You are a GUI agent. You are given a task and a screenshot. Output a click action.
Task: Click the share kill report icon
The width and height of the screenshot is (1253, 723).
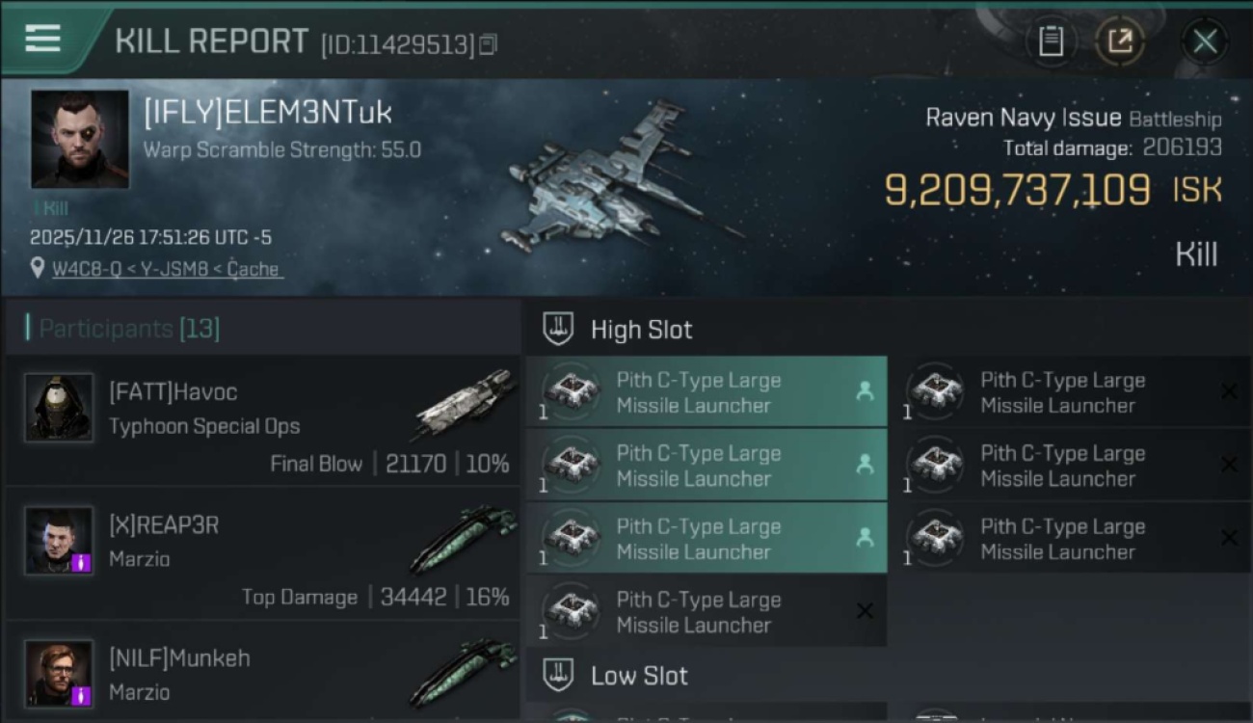1120,41
